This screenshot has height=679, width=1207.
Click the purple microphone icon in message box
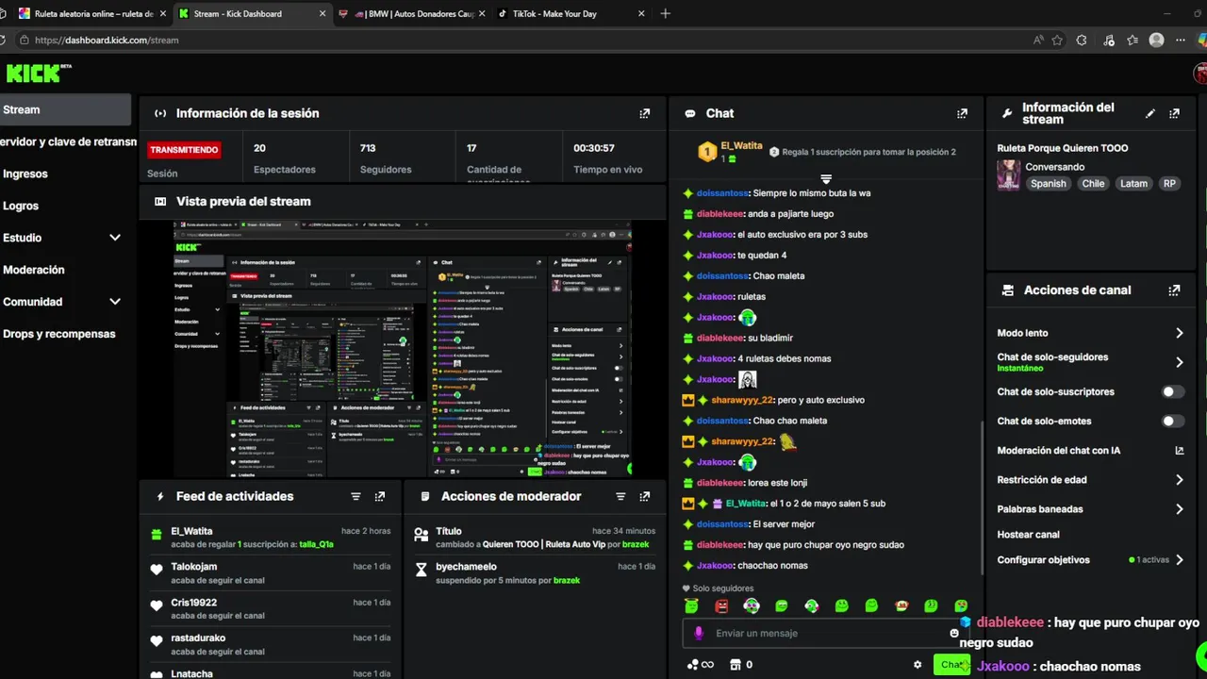[x=699, y=633]
